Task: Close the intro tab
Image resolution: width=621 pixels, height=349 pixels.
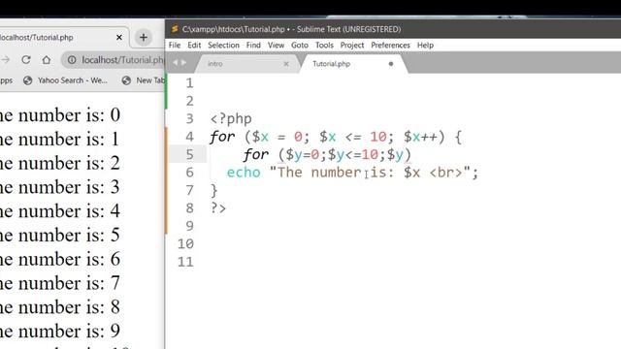Action: [286, 64]
